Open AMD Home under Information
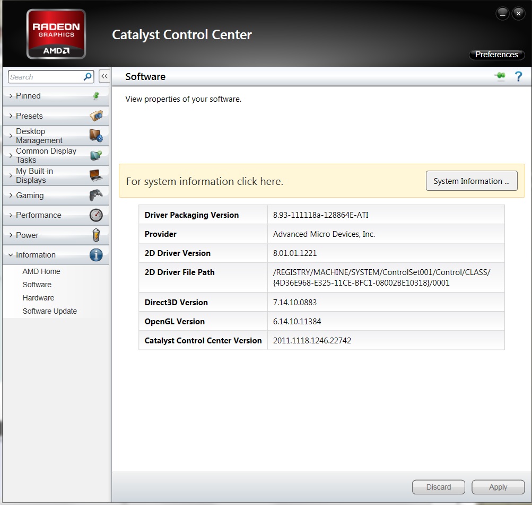 tap(41, 271)
